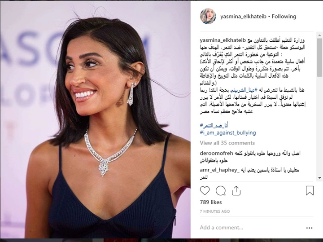View who liked via 789 likes
Viewport: 323px width, 242px height.
[x=211, y=202]
